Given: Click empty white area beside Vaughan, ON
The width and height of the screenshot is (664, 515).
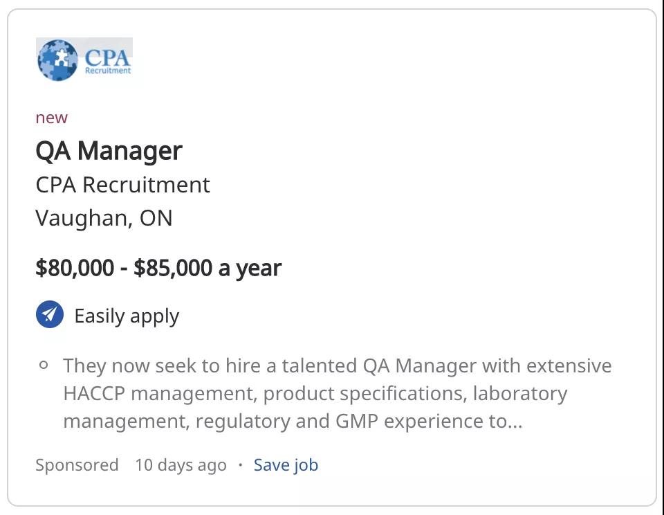Looking at the screenshot, I should click(x=403, y=218).
